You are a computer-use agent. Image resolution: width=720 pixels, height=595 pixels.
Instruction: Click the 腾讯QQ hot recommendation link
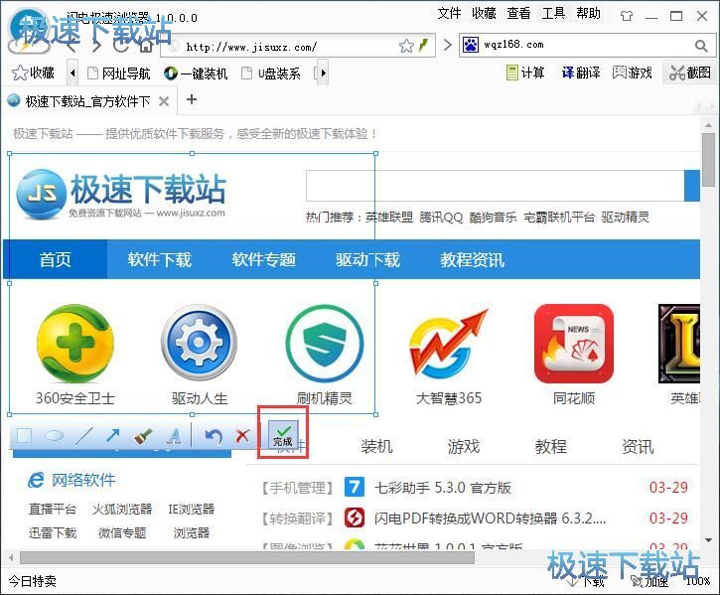[x=441, y=217]
